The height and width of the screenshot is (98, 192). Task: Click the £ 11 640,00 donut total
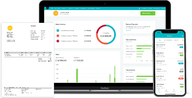(106, 36)
